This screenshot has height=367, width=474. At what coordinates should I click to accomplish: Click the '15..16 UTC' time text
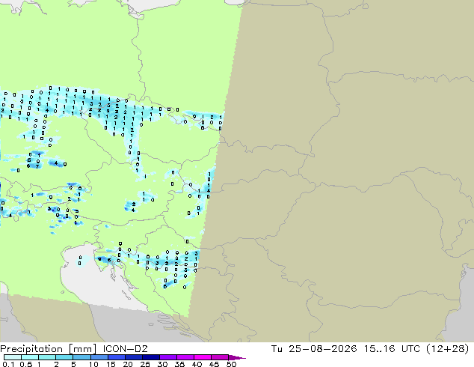392,349
